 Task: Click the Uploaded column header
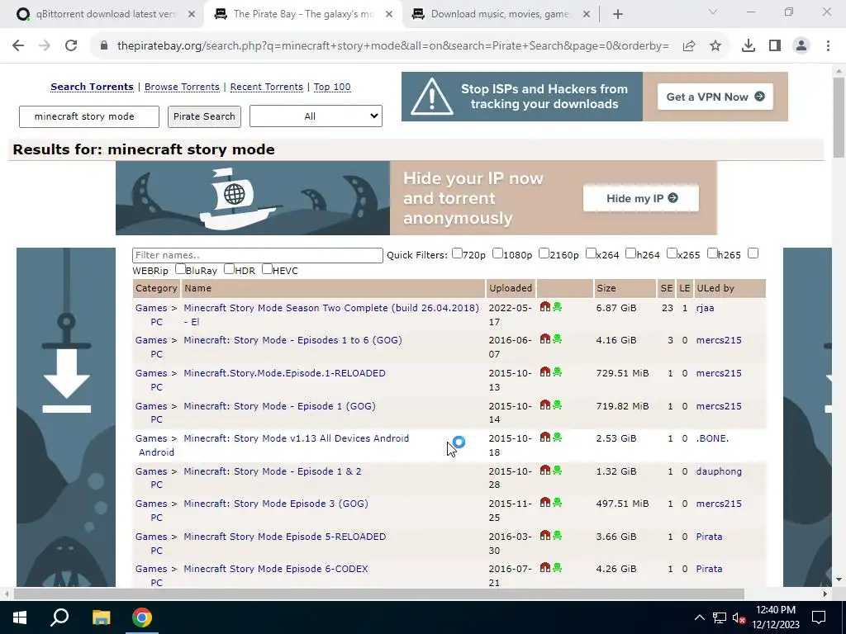point(511,288)
